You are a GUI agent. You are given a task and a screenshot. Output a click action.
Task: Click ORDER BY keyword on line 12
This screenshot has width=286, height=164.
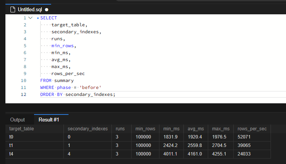[x=51, y=94]
